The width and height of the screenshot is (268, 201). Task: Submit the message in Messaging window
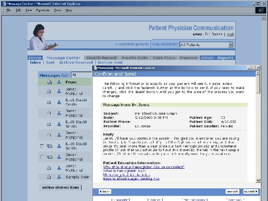coord(251,191)
